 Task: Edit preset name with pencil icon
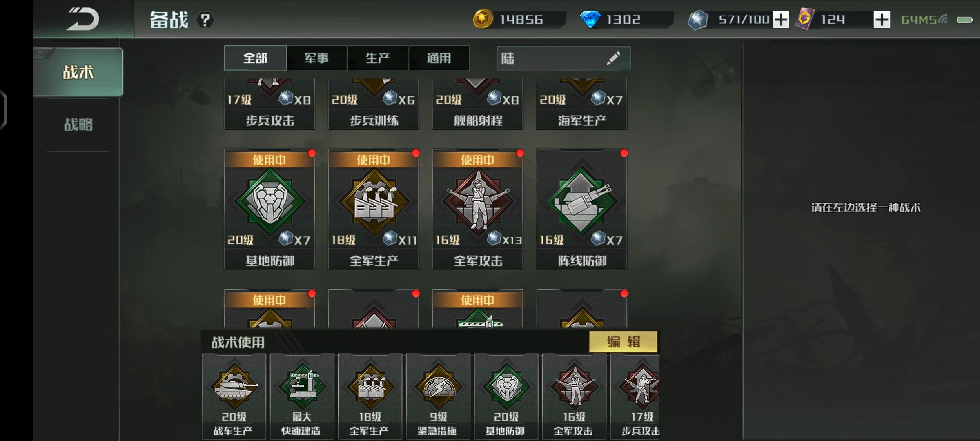613,58
